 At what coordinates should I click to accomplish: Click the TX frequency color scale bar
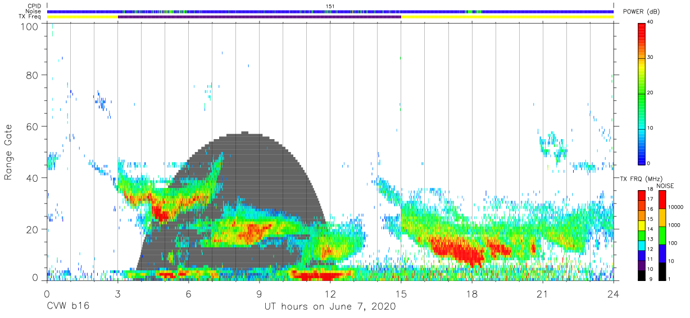tap(642, 236)
